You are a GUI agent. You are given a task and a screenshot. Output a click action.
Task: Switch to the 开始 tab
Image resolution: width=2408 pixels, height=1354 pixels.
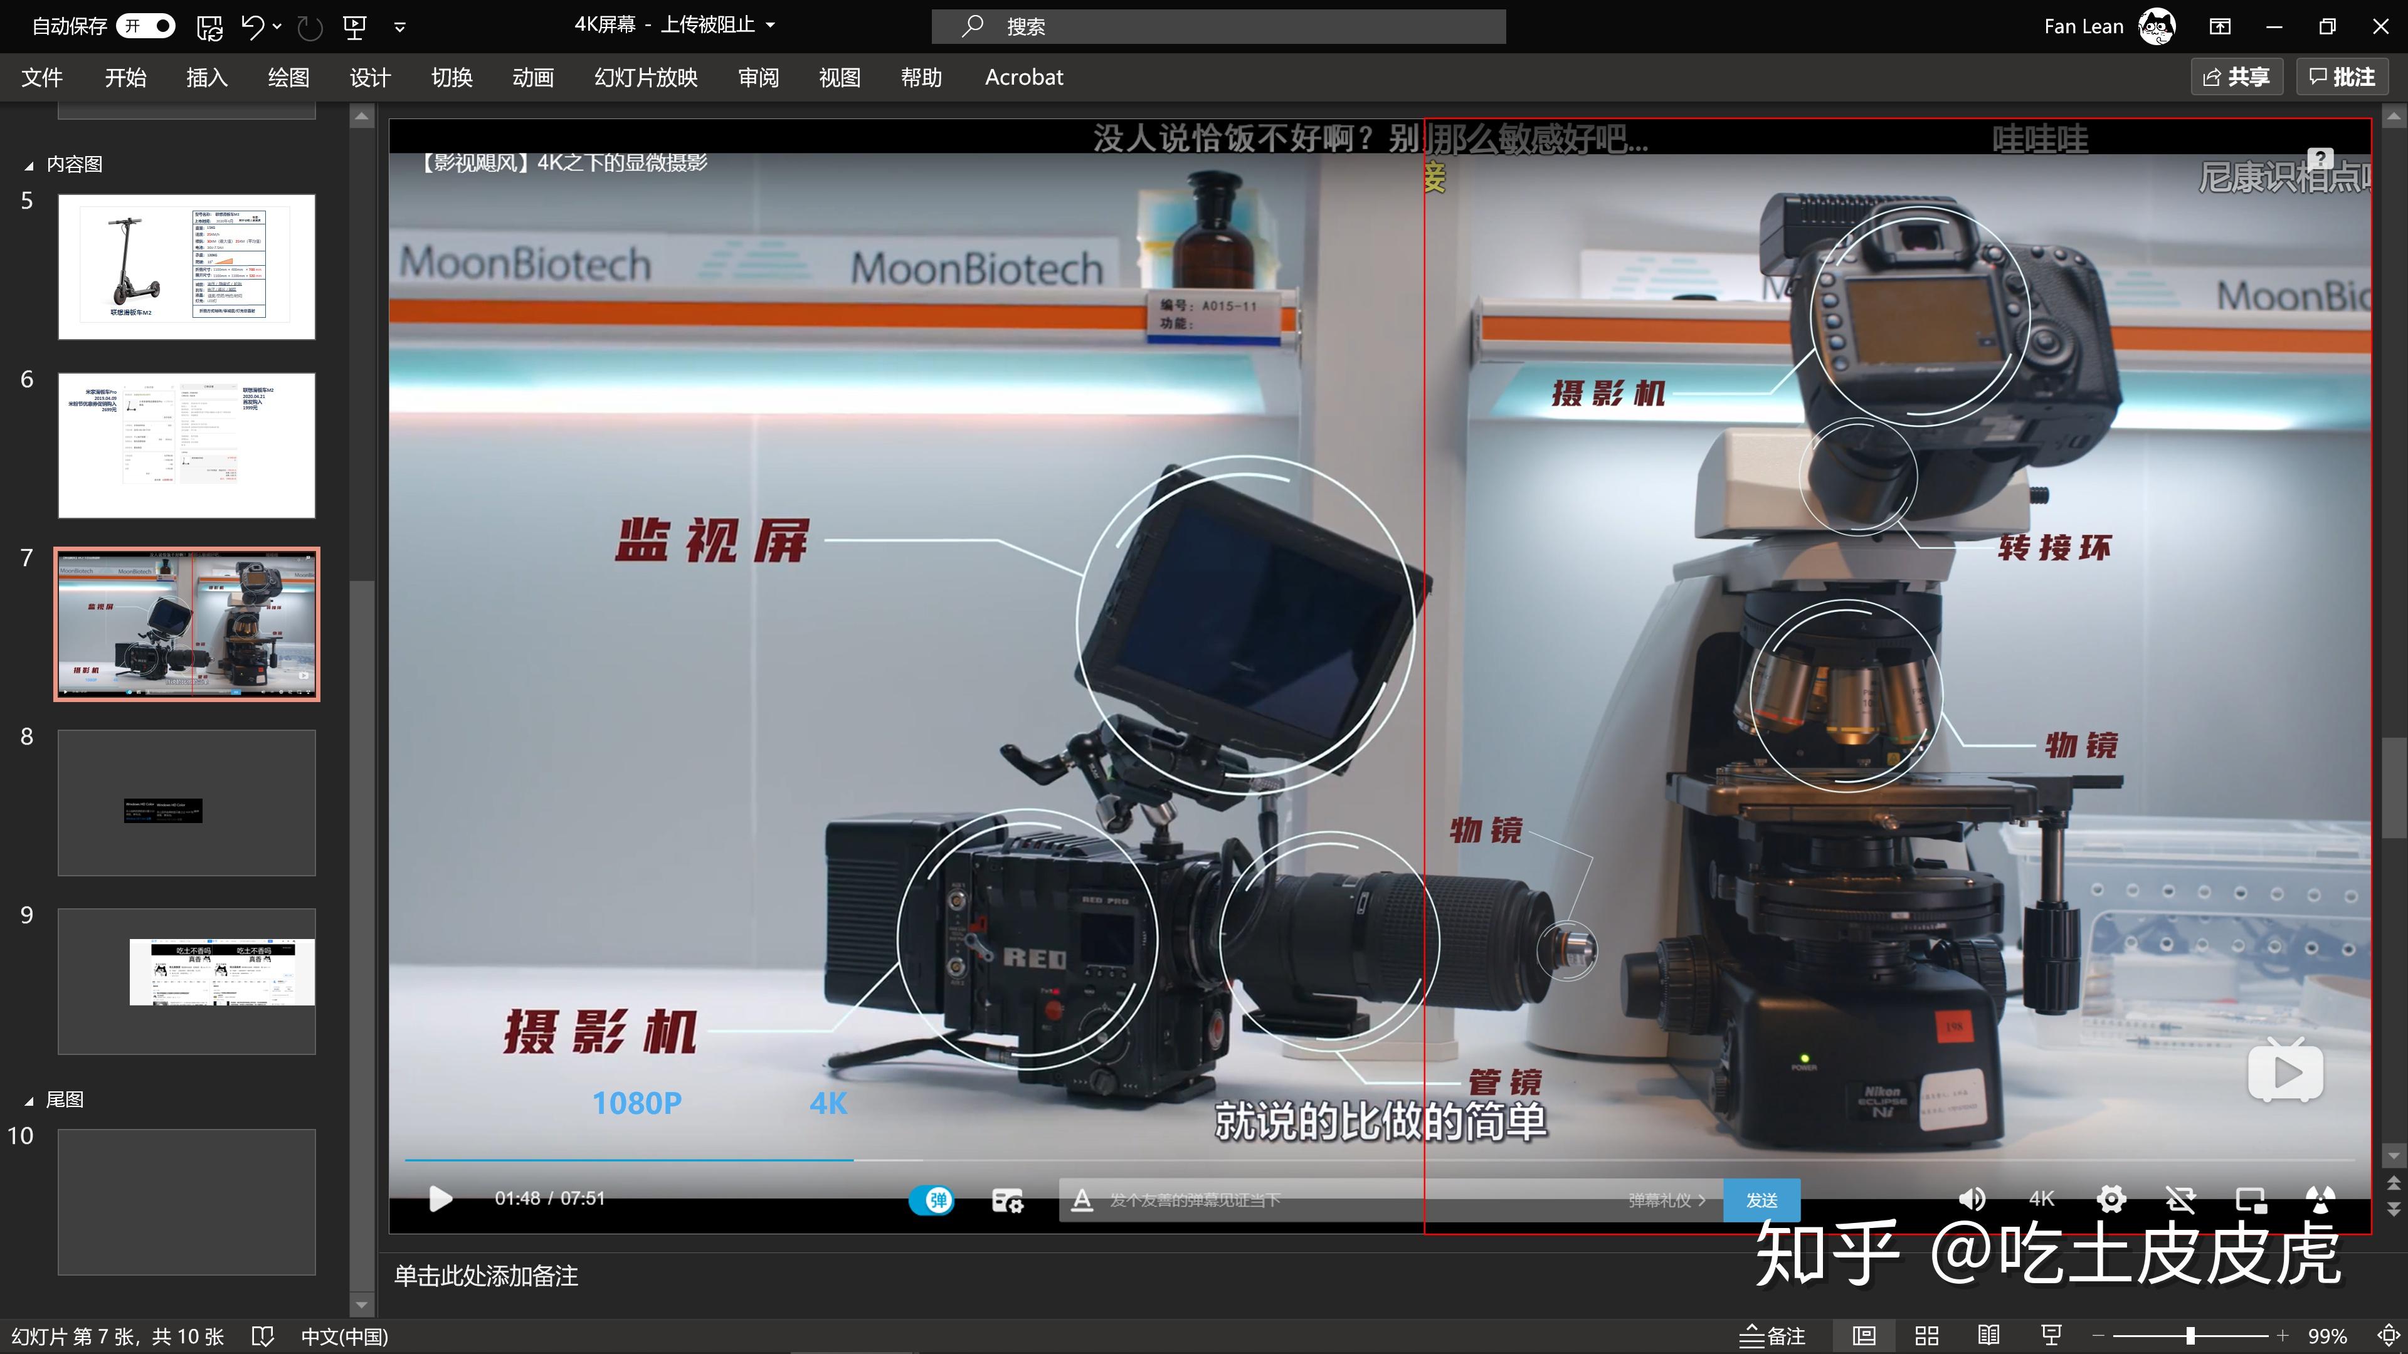click(125, 78)
